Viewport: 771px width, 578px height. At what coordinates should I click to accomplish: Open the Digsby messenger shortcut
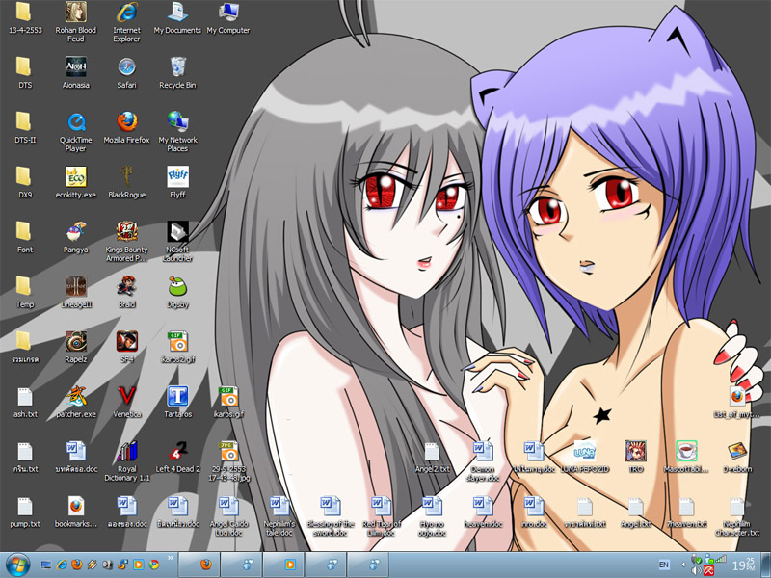(x=177, y=292)
